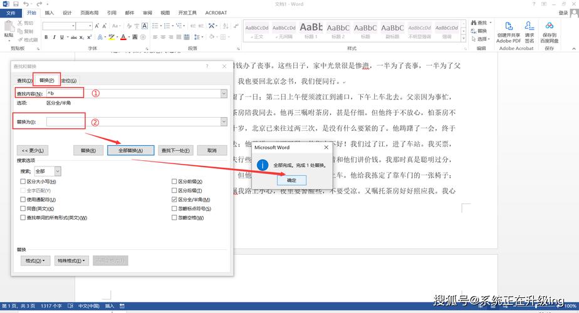579x313 pixels.
Task: Click the Redo arrow in the title bar
Action: pyautogui.click(x=39, y=4)
